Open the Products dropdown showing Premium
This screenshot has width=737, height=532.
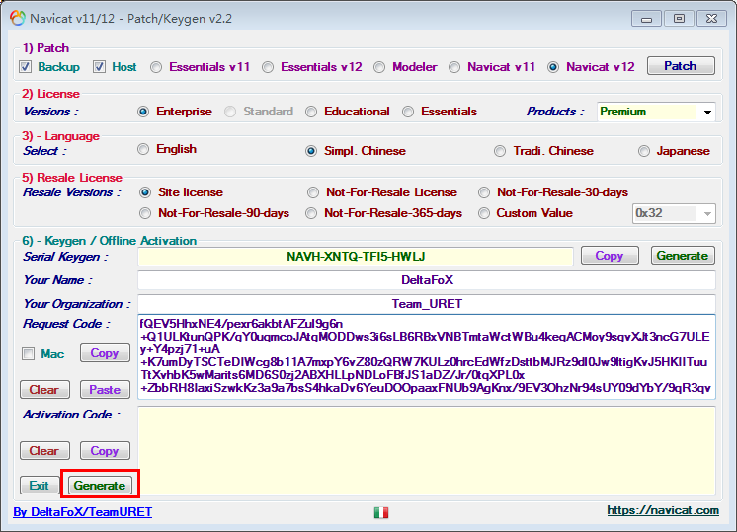[656, 112]
